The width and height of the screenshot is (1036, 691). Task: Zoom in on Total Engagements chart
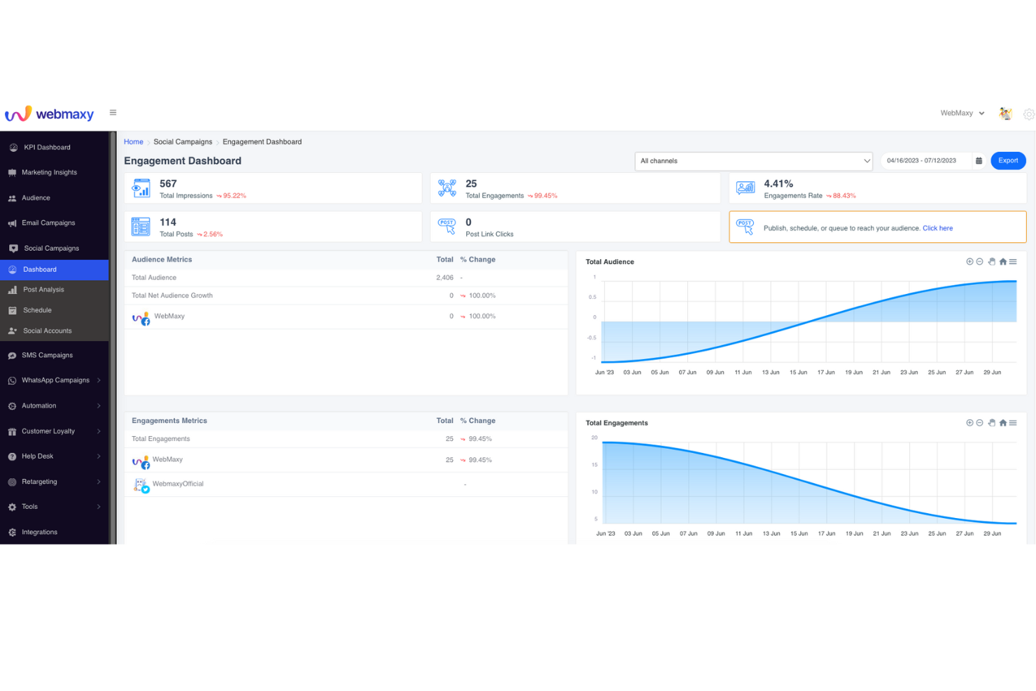(969, 423)
